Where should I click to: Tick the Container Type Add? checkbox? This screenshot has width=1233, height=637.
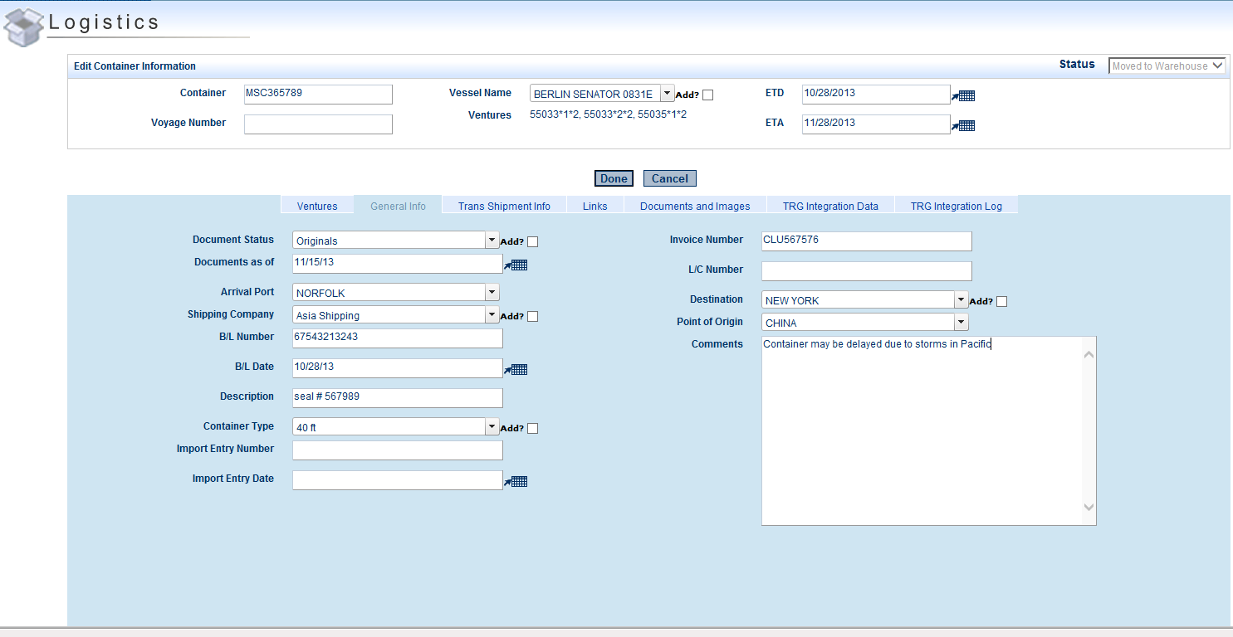click(x=533, y=429)
